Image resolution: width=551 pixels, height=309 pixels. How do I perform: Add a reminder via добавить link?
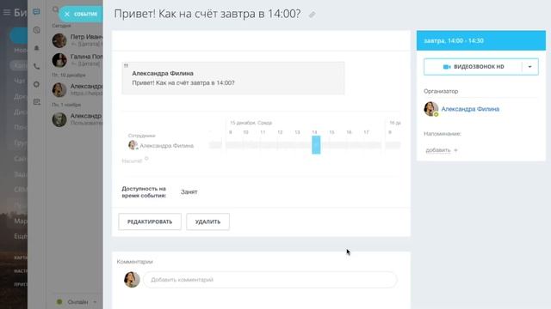click(438, 150)
